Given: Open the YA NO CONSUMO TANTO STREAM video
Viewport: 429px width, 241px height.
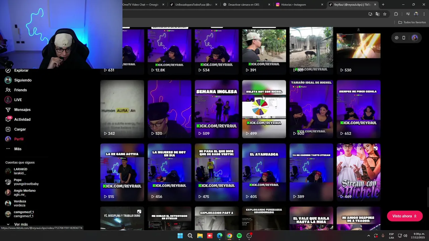Looking at the screenshot, I should point(311,172).
